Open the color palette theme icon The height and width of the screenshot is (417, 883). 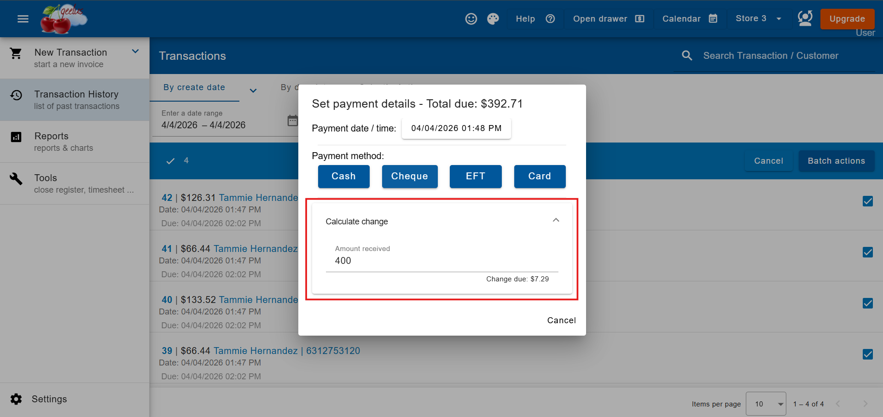[x=493, y=19]
